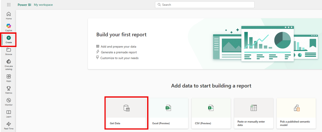Click 'Add and prepare your data' text
Screen dimensions: 322x132
point(119,47)
